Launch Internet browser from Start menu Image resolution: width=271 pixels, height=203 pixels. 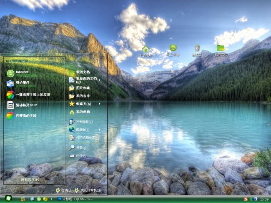click(x=25, y=73)
